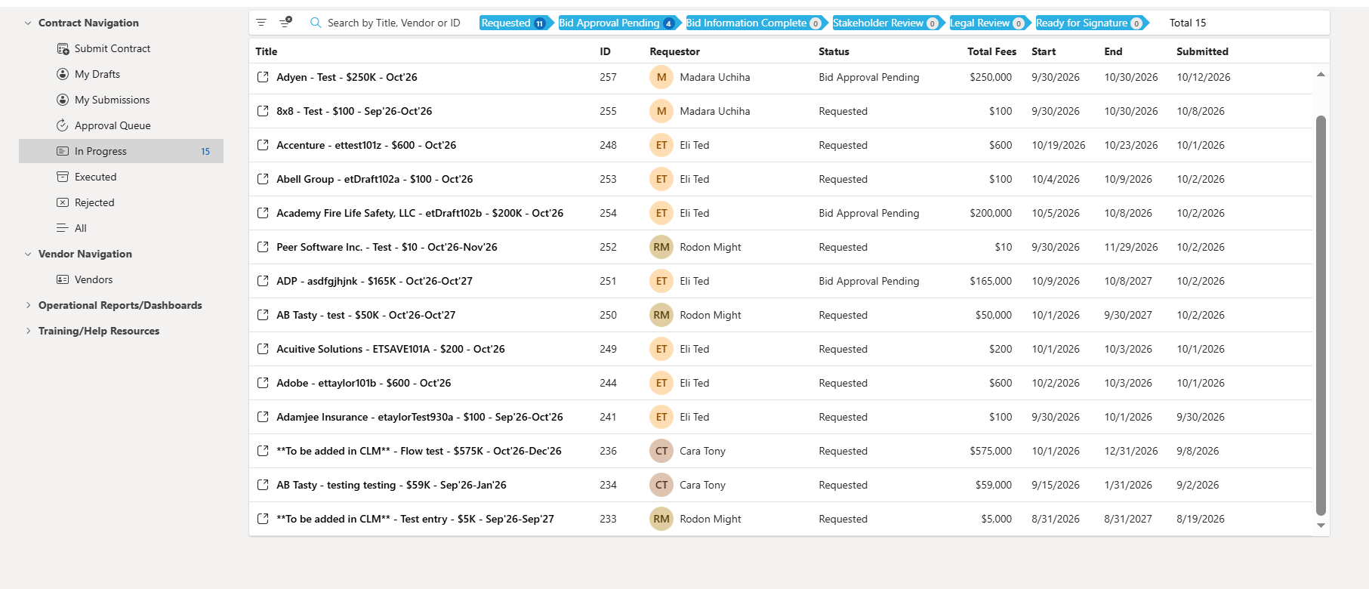Open icon for Acuitive Solutions row
Screen dimensions: 1369x589
(263, 349)
